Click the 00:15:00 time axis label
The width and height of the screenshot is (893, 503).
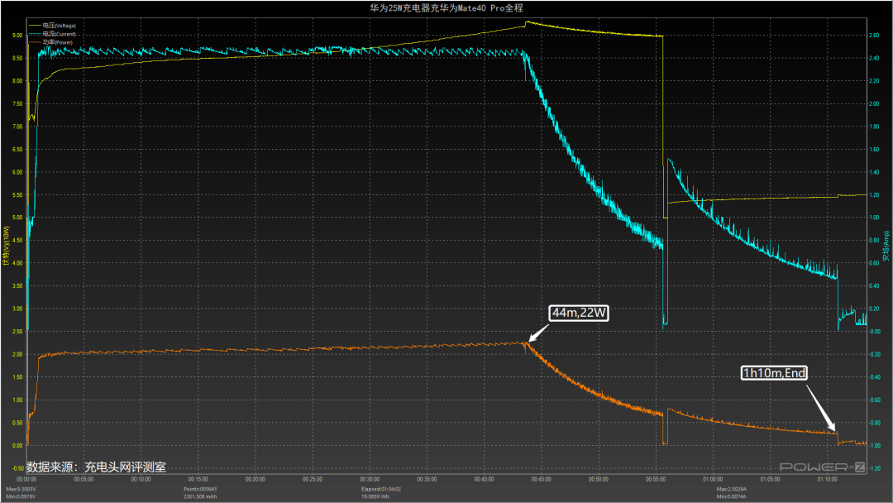point(198,480)
